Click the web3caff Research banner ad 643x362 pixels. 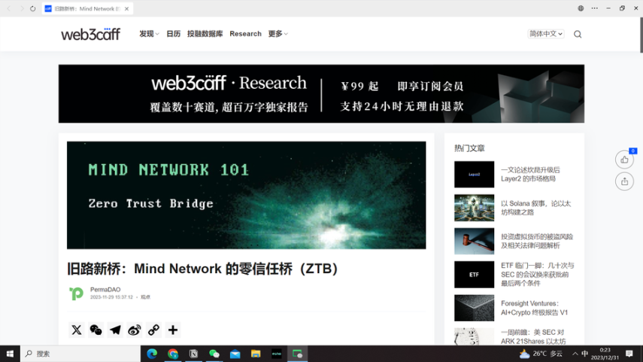coord(321,94)
